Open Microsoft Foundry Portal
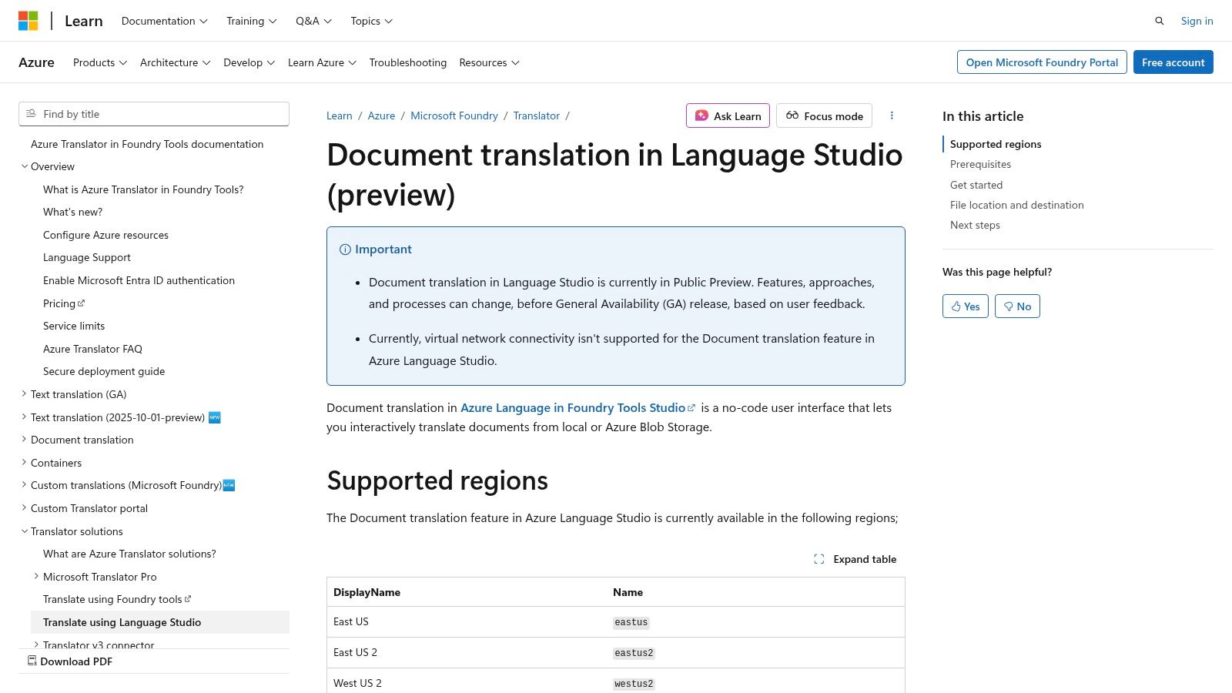This screenshot has width=1232, height=693. [x=1042, y=62]
